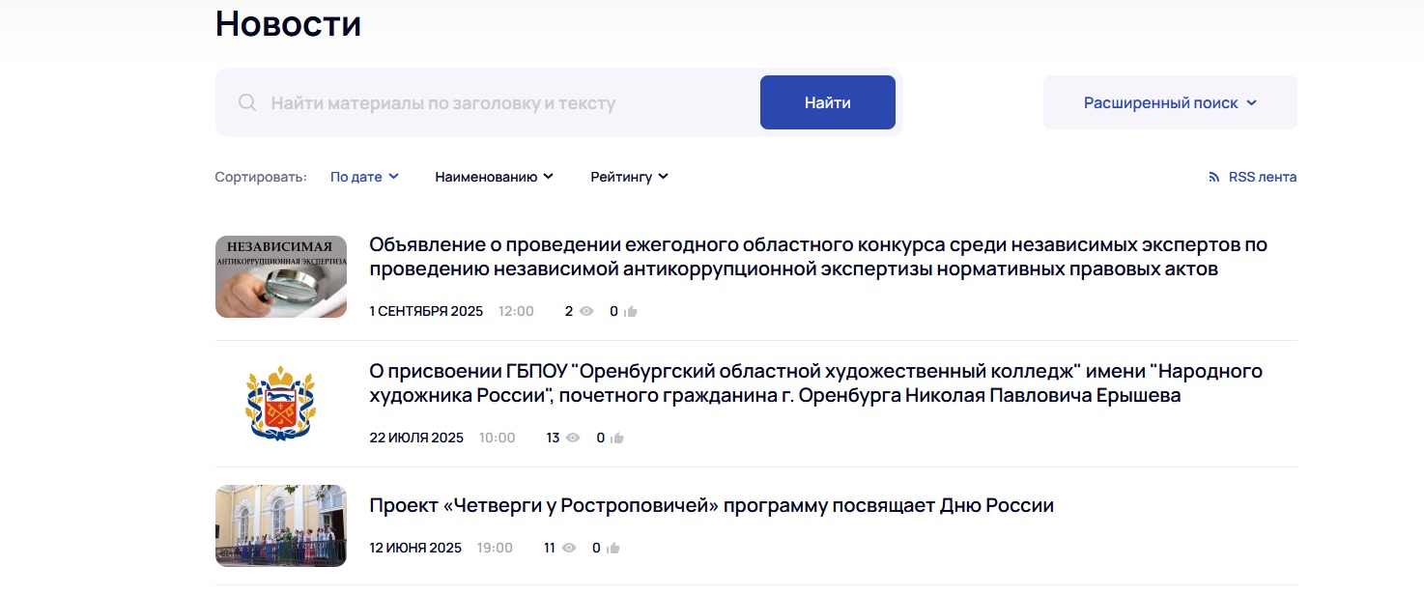1424x594 pixels.
Task: Click views eye icon for 12 June news
Action: point(569,548)
